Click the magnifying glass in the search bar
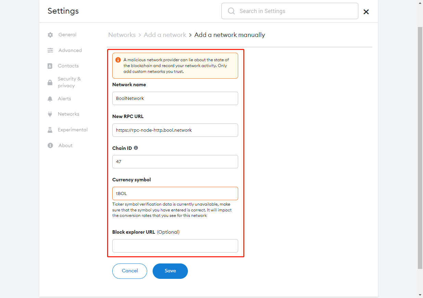Image resolution: width=423 pixels, height=298 pixels. pyautogui.click(x=231, y=11)
